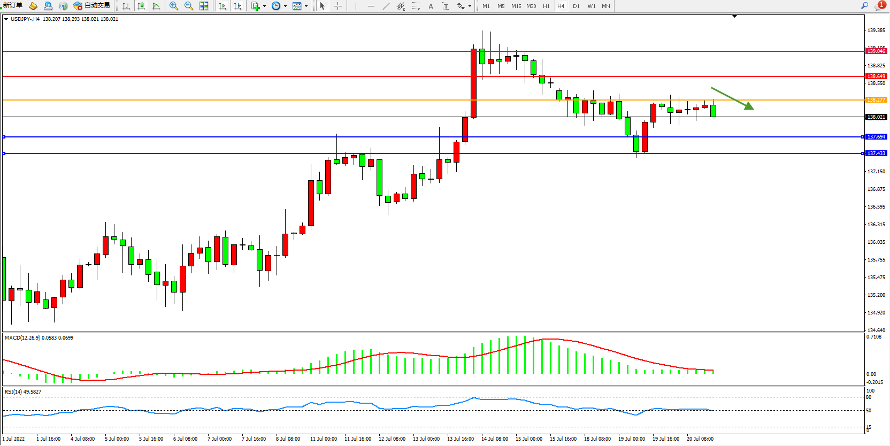The width and height of the screenshot is (890, 446).
Task: Enable the chart shift toggle
Action: tap(237, 6)
